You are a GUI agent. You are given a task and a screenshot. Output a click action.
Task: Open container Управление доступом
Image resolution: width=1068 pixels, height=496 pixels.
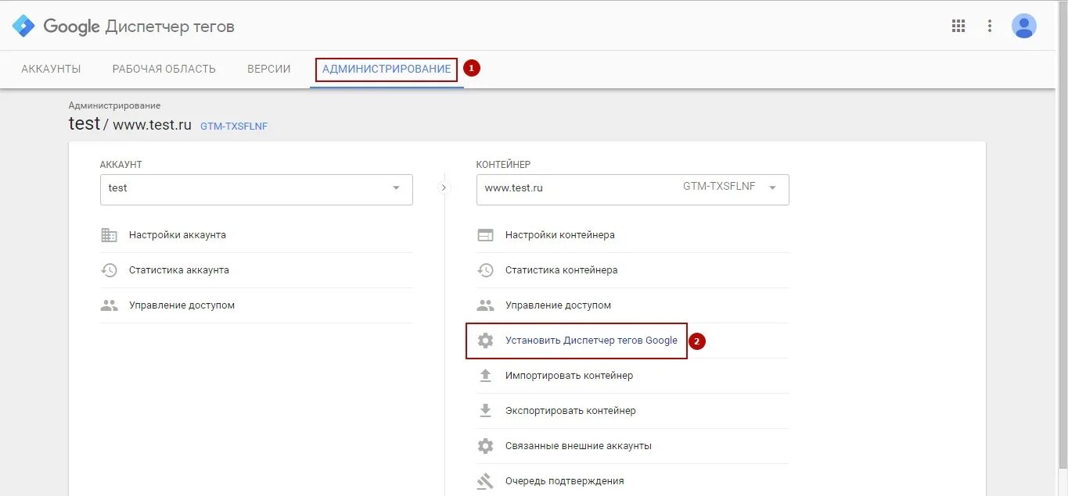[x=558, y=305]
